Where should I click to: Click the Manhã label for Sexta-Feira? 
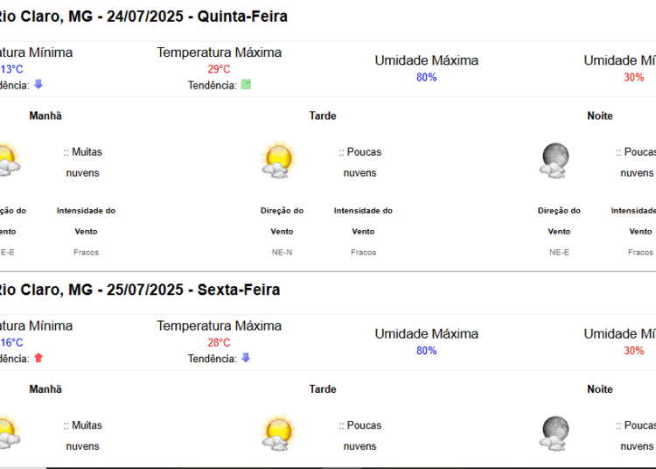[45, 389]
